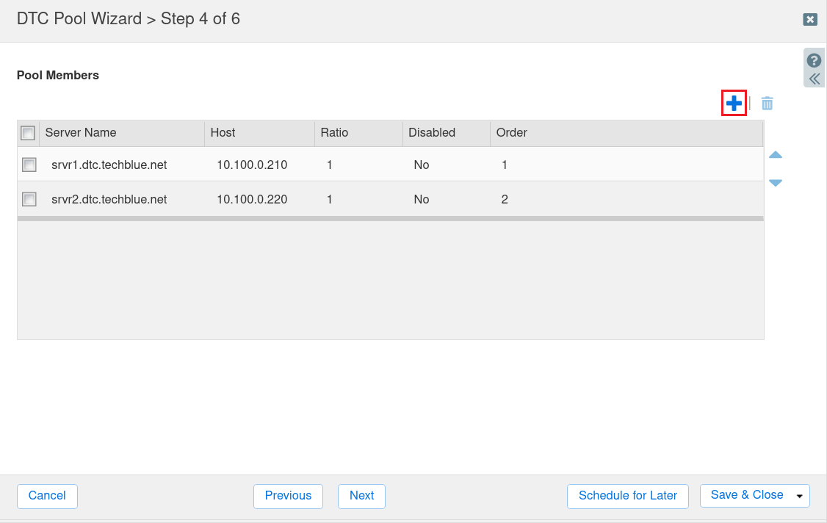827x523 pixels.
Task: Select the checkbox for srvr1.dtc.techblue.net
Action: coord(29,165)
